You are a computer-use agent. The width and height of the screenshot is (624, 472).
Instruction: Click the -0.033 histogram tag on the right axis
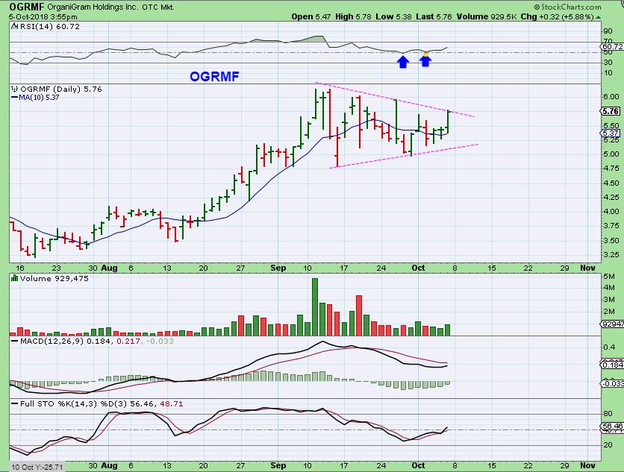tap(613, 383)
